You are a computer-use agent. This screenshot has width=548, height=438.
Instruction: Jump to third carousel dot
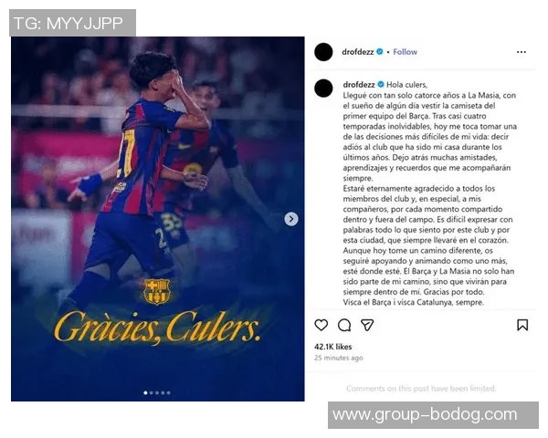(157, 393)
